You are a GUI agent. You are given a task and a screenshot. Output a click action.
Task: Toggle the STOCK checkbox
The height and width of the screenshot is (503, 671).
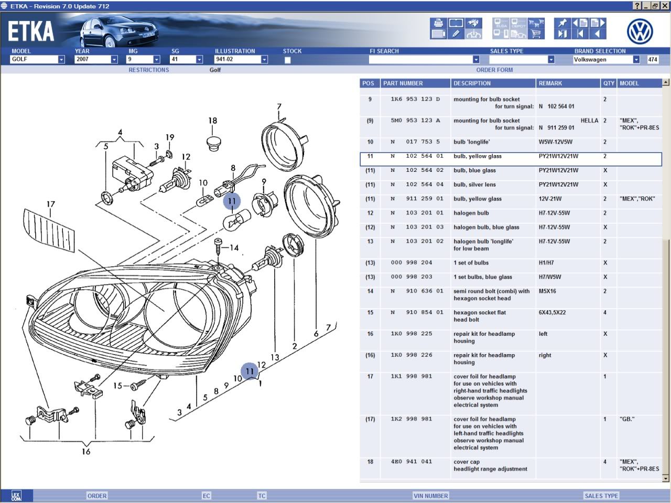[287, 60]
